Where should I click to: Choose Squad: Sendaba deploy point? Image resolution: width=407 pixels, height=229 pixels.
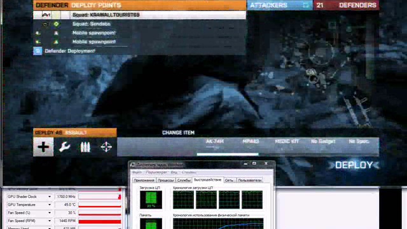pyautogui.click(x=140, y=24)
